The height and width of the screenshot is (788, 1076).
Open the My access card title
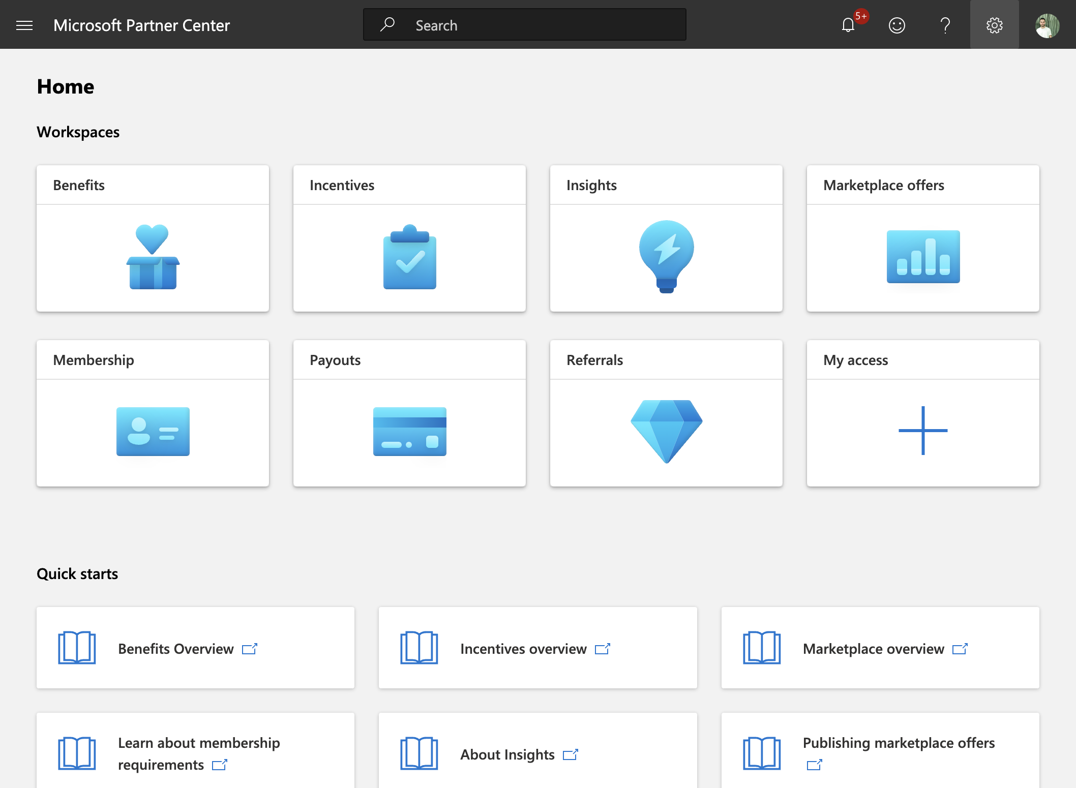tap(855, 360)
